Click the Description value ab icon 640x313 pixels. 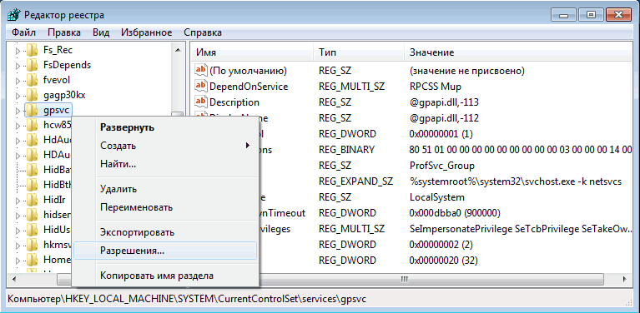tap(201, 102)
